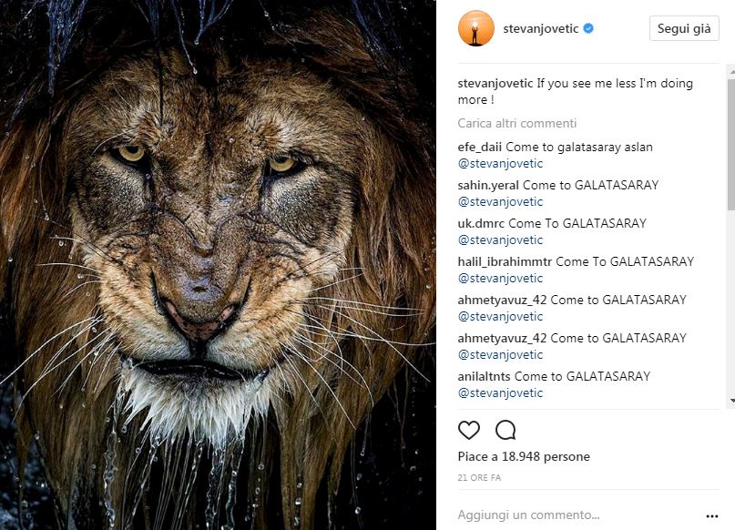This screenshot has height=530, width=735.
Task: Click @stevanjovetic mention in efe_daii comment
Action: tap(500, 164)
